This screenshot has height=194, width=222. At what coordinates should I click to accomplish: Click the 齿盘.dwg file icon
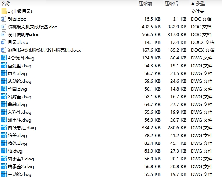tap(4, 73)
